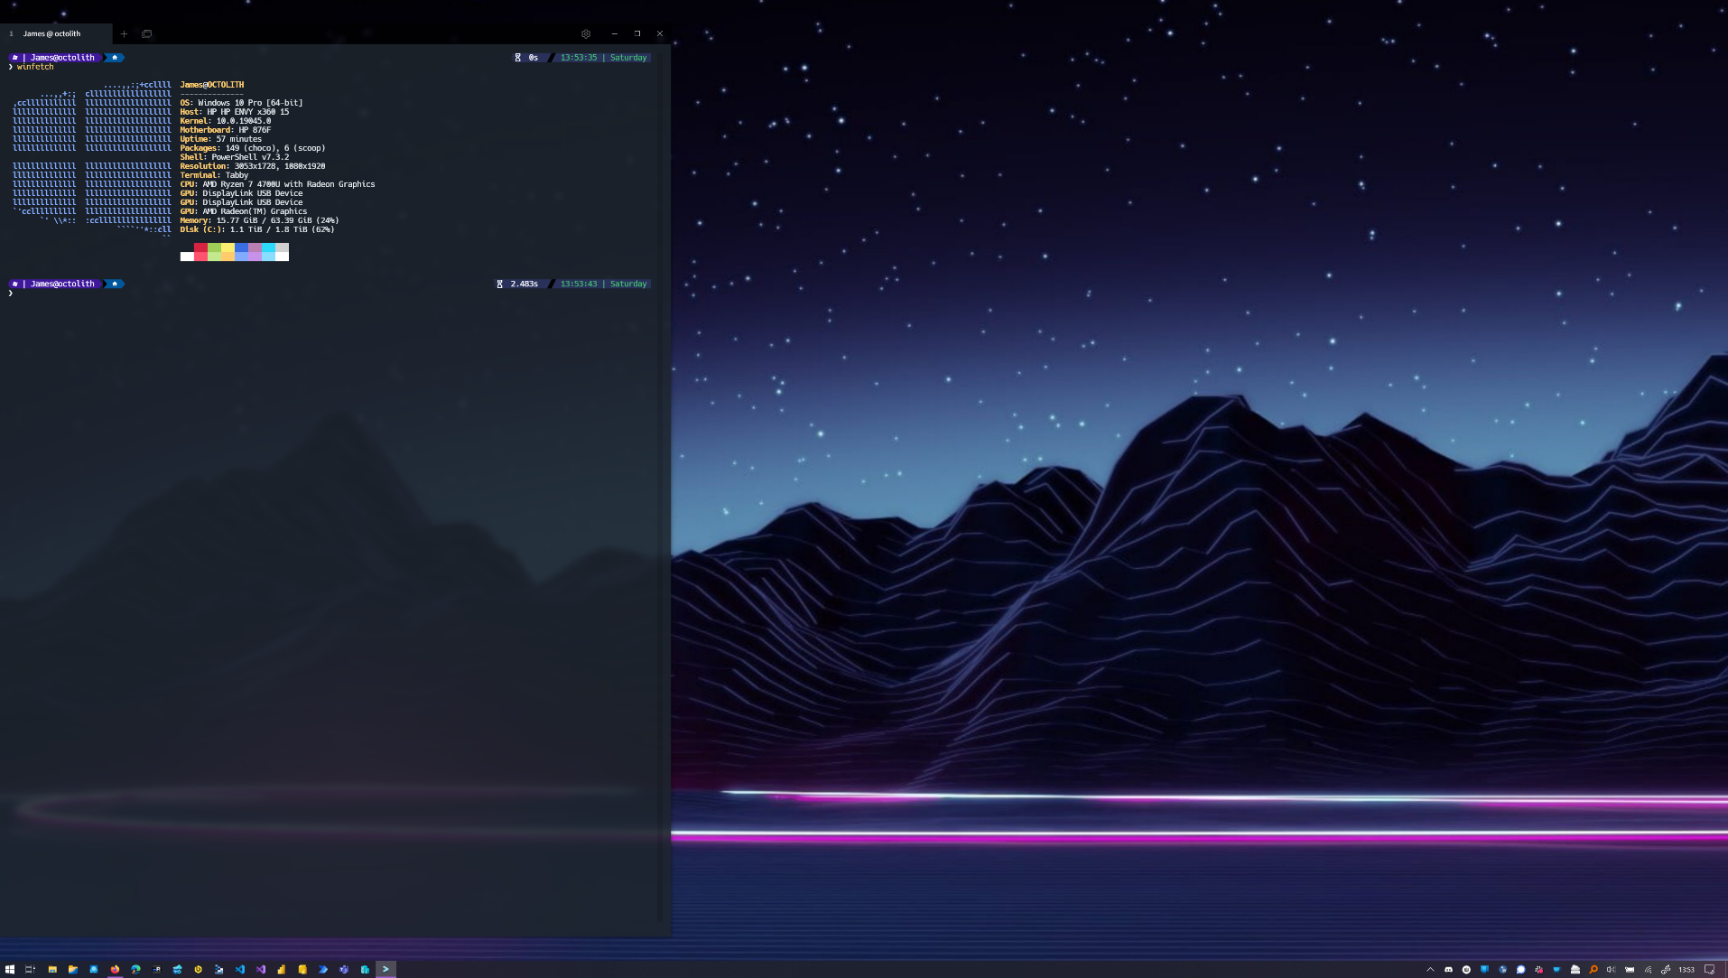Click the 13:53:43 | Saturday timestamp
Viewport: 1728px width, 978px height.
pos(603,284)
